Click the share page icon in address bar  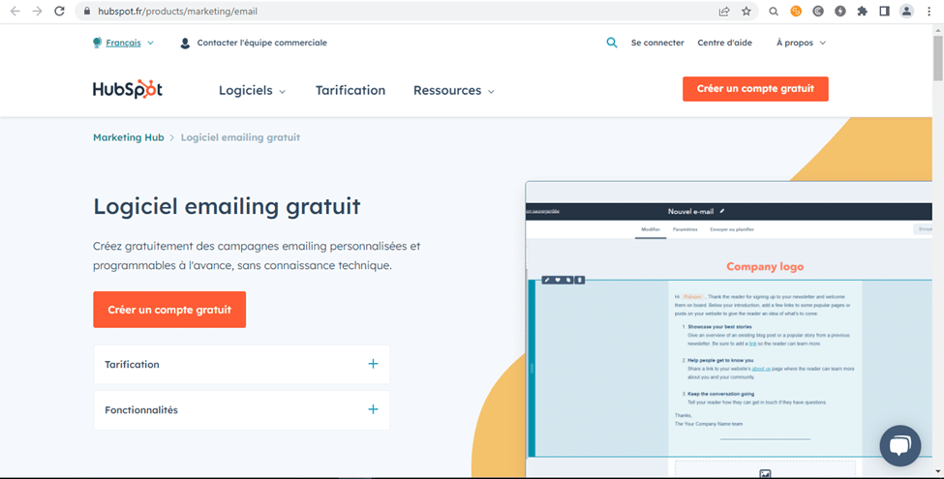[724, 12]
